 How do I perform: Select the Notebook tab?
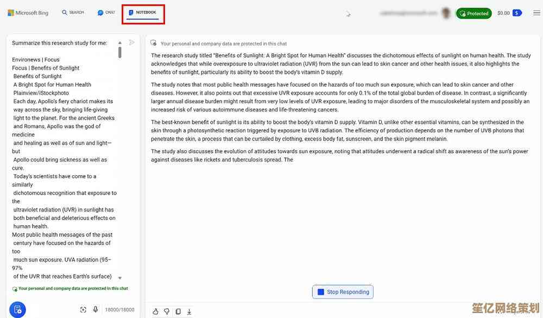143,12
